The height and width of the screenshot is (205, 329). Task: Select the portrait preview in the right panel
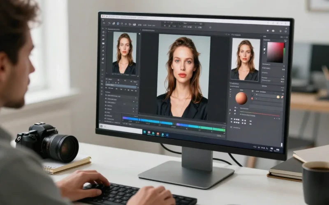pos(245,59)
